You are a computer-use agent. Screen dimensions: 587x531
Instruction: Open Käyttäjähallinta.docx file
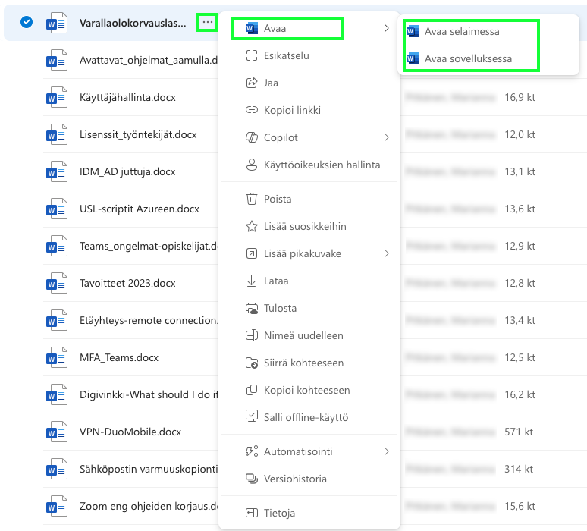pyautogui.click(x=127, y=97)
